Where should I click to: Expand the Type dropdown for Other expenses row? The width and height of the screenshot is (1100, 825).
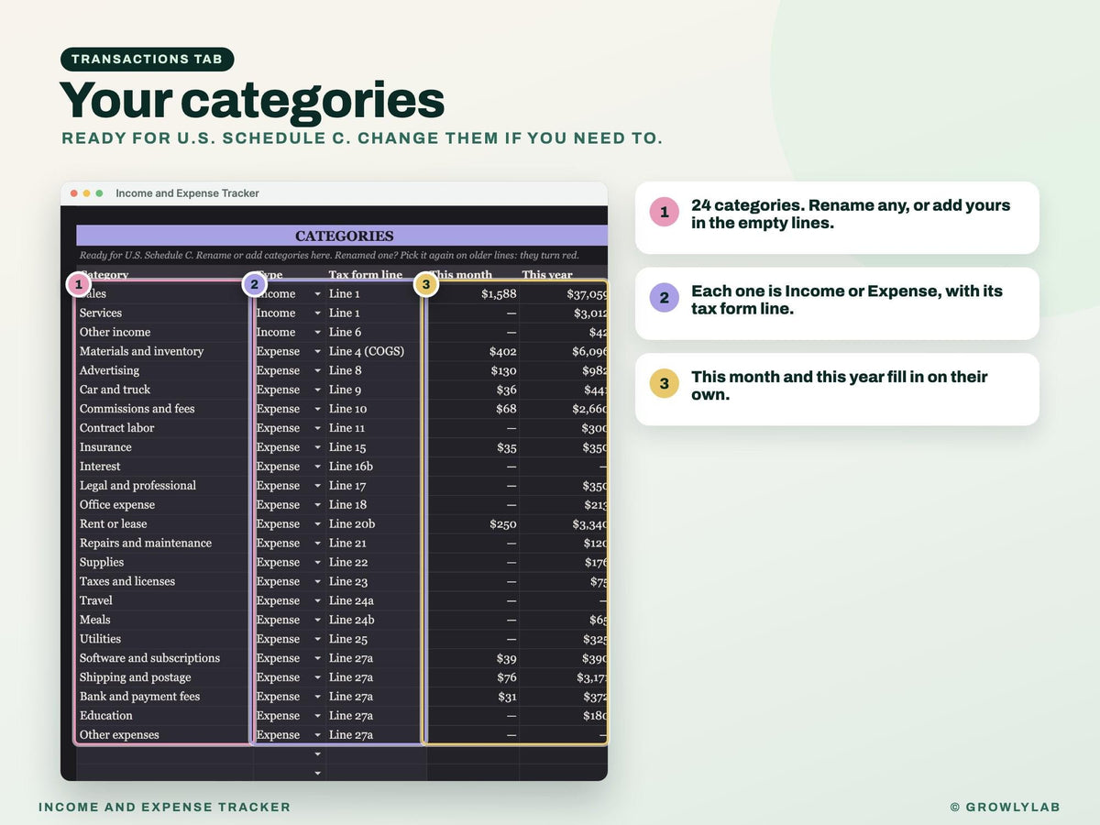(x=317, y=735)
